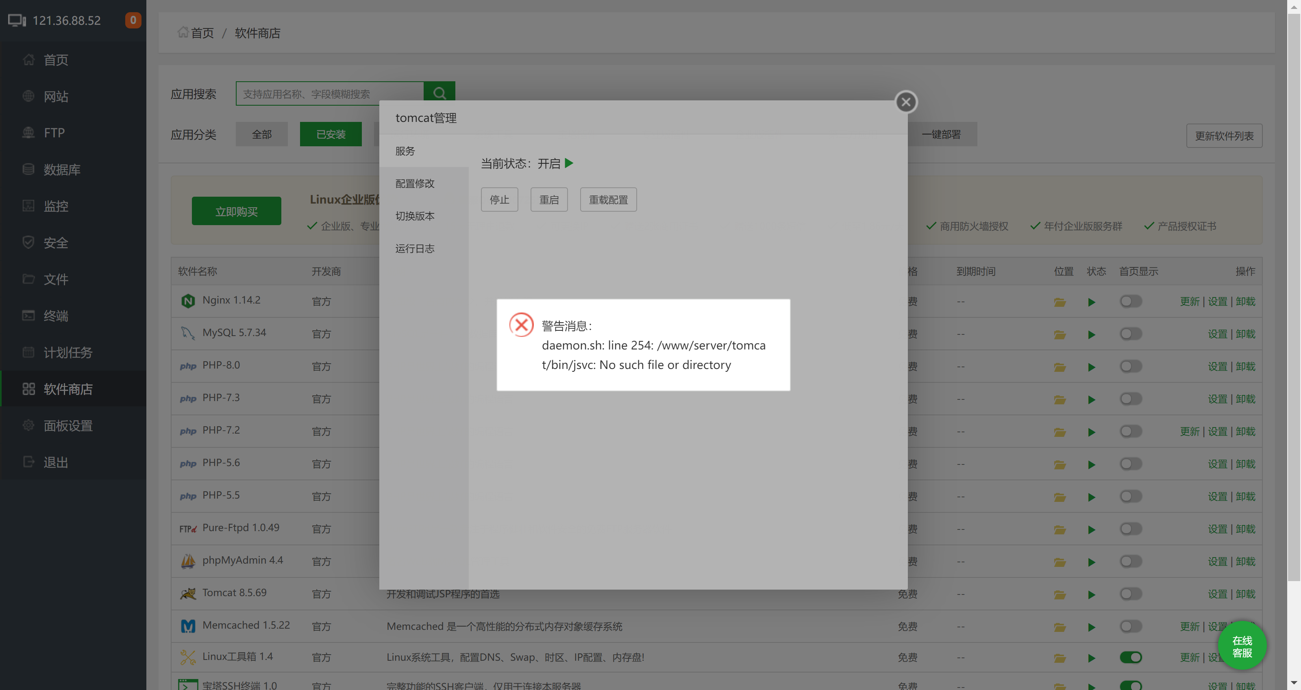Screen dimensions: 1301x690
Task: Open the 配置修改 tab of tomcat管理
Action: point(414,183)
